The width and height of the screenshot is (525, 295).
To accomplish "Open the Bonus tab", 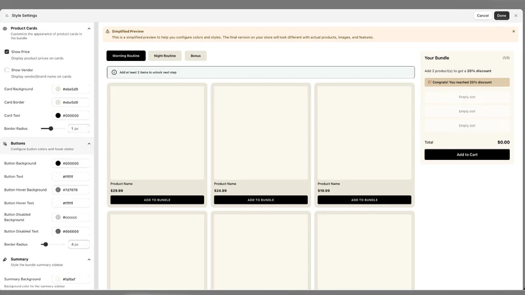I will click(196, 56).
